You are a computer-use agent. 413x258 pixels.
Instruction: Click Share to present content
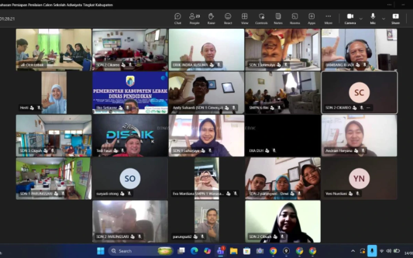pos(395,19)
